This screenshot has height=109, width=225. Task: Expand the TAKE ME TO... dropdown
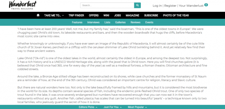(54, 15)
